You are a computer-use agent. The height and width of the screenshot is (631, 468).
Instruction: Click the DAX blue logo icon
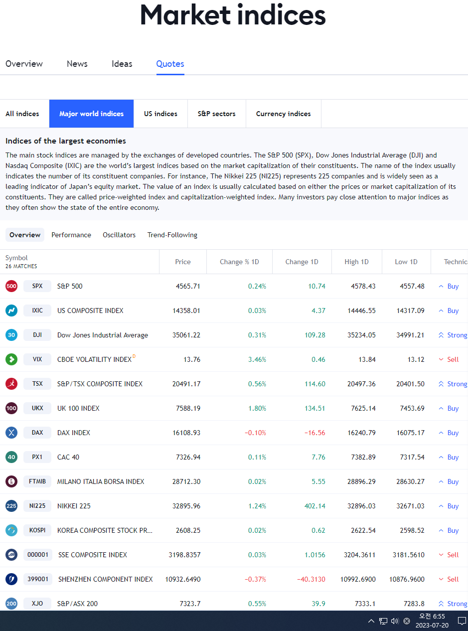tap(11, 433)
